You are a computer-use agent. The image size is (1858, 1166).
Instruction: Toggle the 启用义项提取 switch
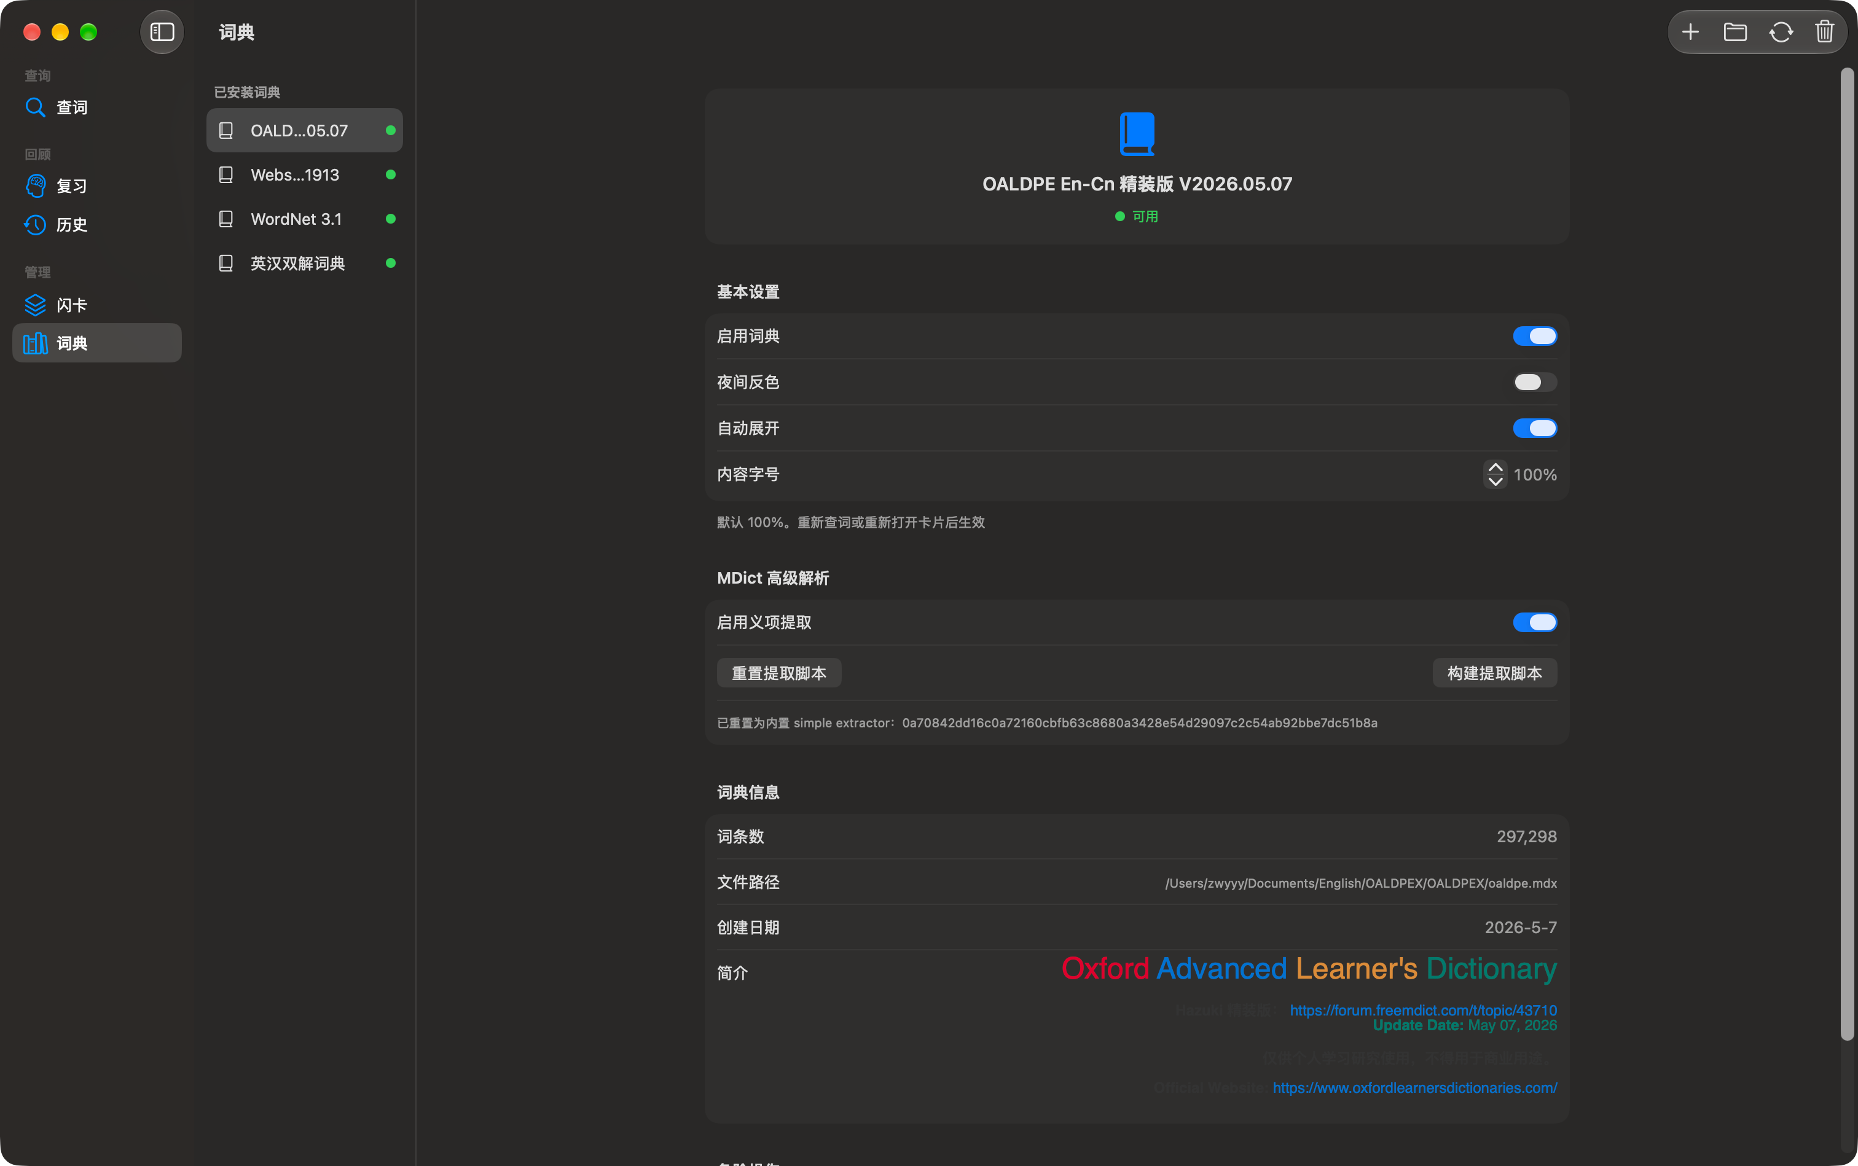tap(1534, 622)
